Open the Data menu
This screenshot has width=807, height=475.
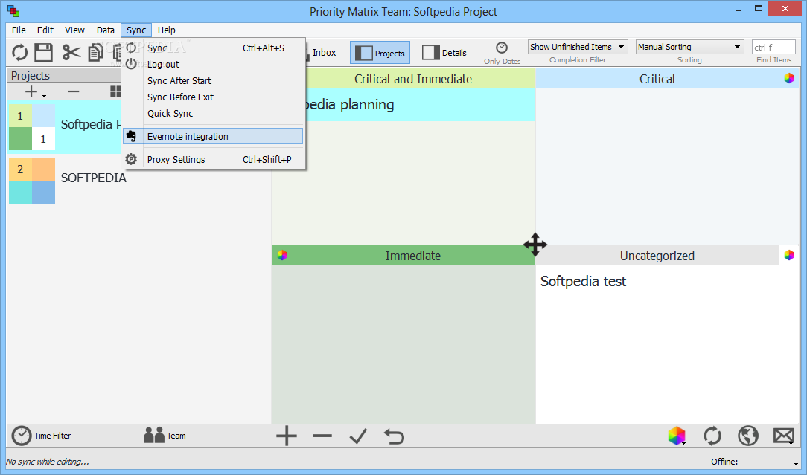[x=106, y=30]
